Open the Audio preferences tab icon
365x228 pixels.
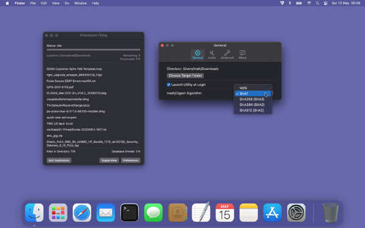[x=212, y=55]
